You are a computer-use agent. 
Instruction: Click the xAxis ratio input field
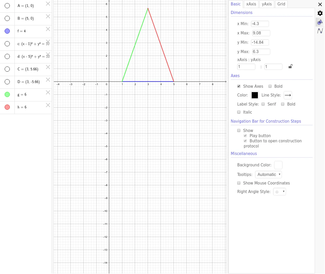246,67
